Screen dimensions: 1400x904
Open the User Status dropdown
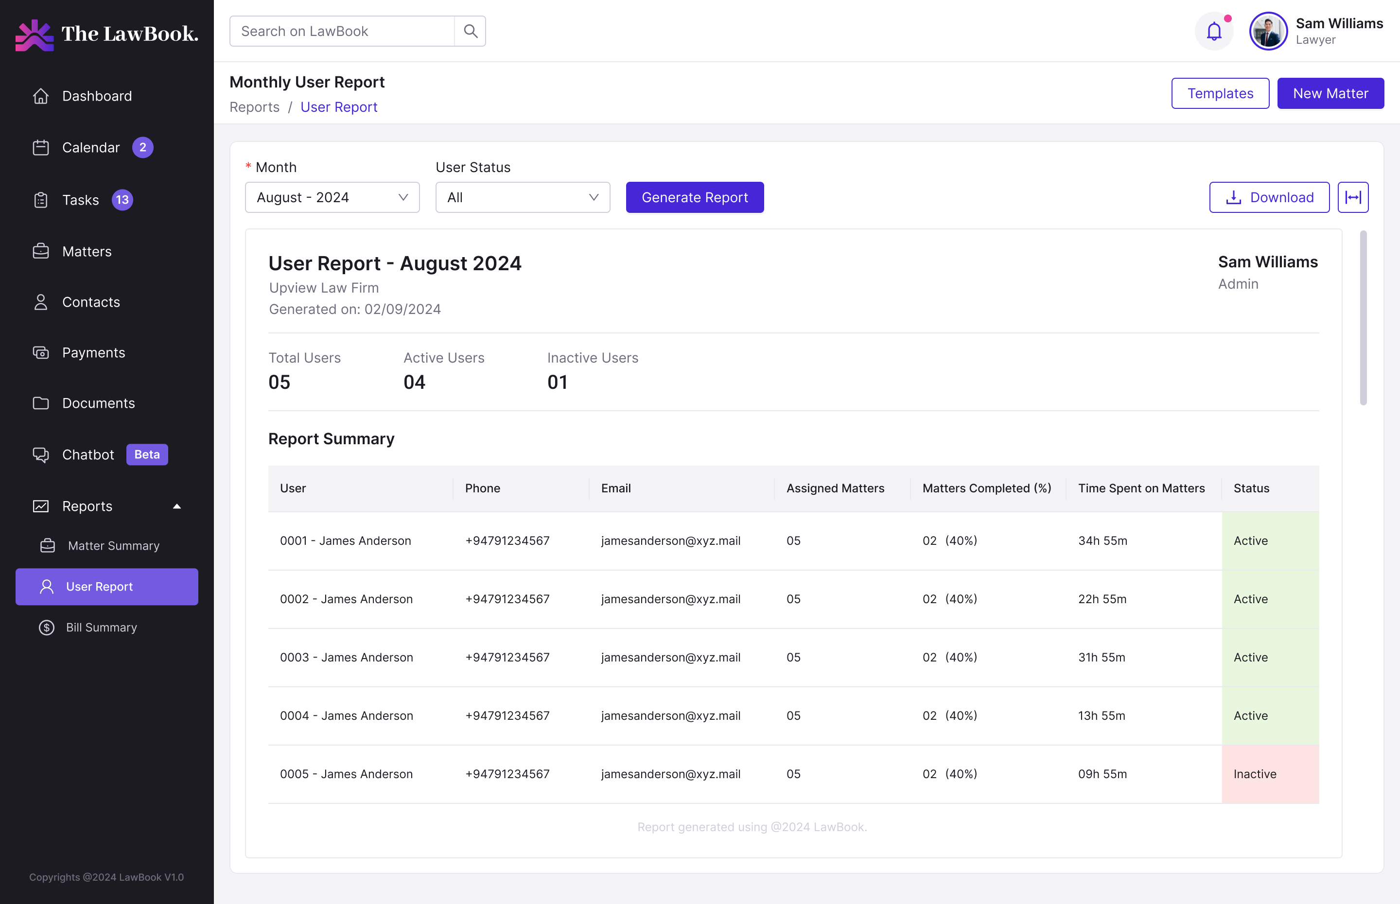click(x=523, y=197)
